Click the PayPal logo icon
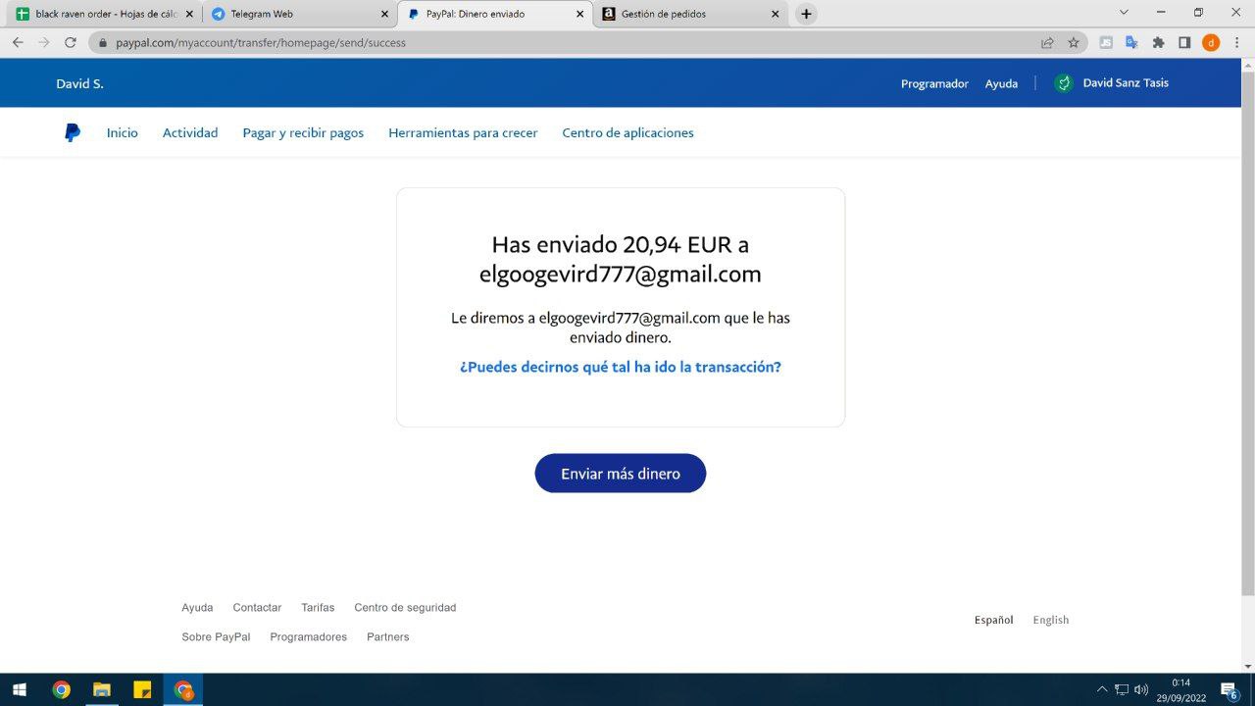1255x706 pixels. pyautogui.click(x=73, y=132)
